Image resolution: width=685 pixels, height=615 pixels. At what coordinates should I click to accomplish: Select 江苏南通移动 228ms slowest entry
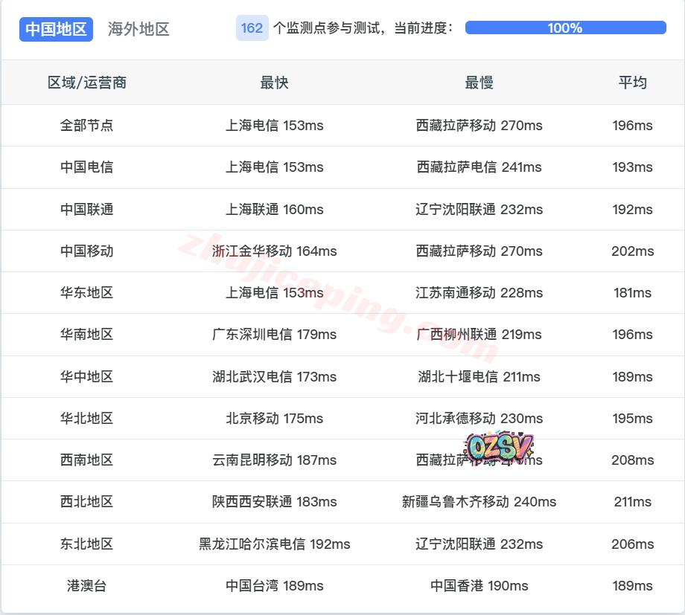(x=479, y=293)
